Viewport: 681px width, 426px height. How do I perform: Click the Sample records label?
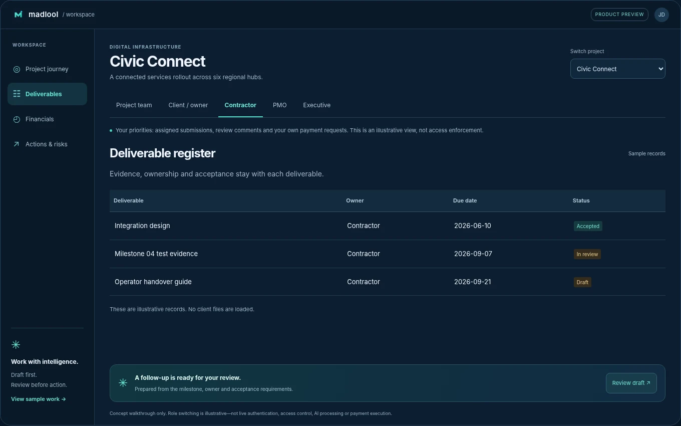pyautogui.click(x=646, y=153)
